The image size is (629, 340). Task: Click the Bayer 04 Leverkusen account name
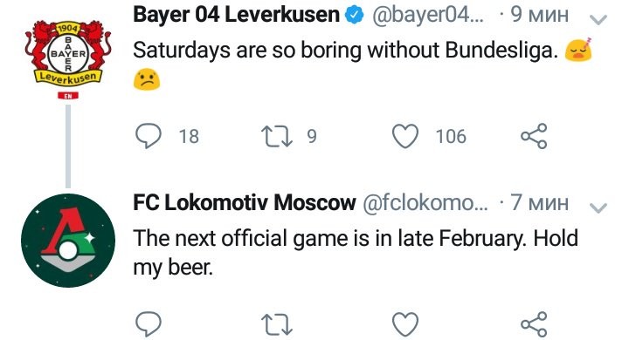click(x=236, y=15)
